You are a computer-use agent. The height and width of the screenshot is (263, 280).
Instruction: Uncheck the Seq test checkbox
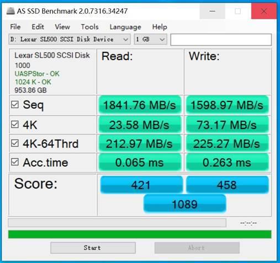[15, 105]
